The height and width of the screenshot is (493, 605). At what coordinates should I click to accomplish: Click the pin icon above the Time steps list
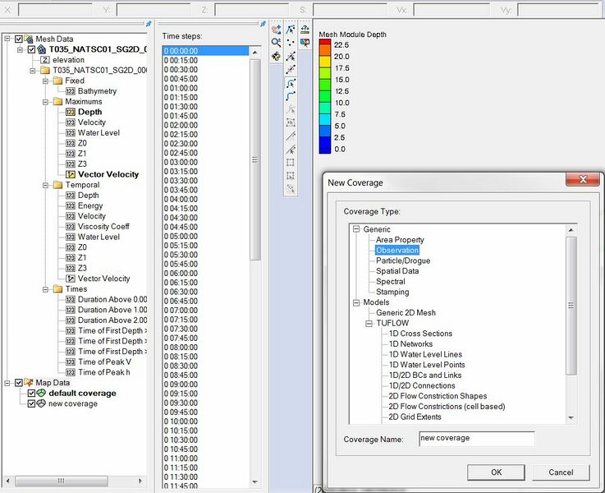(263, 24)
